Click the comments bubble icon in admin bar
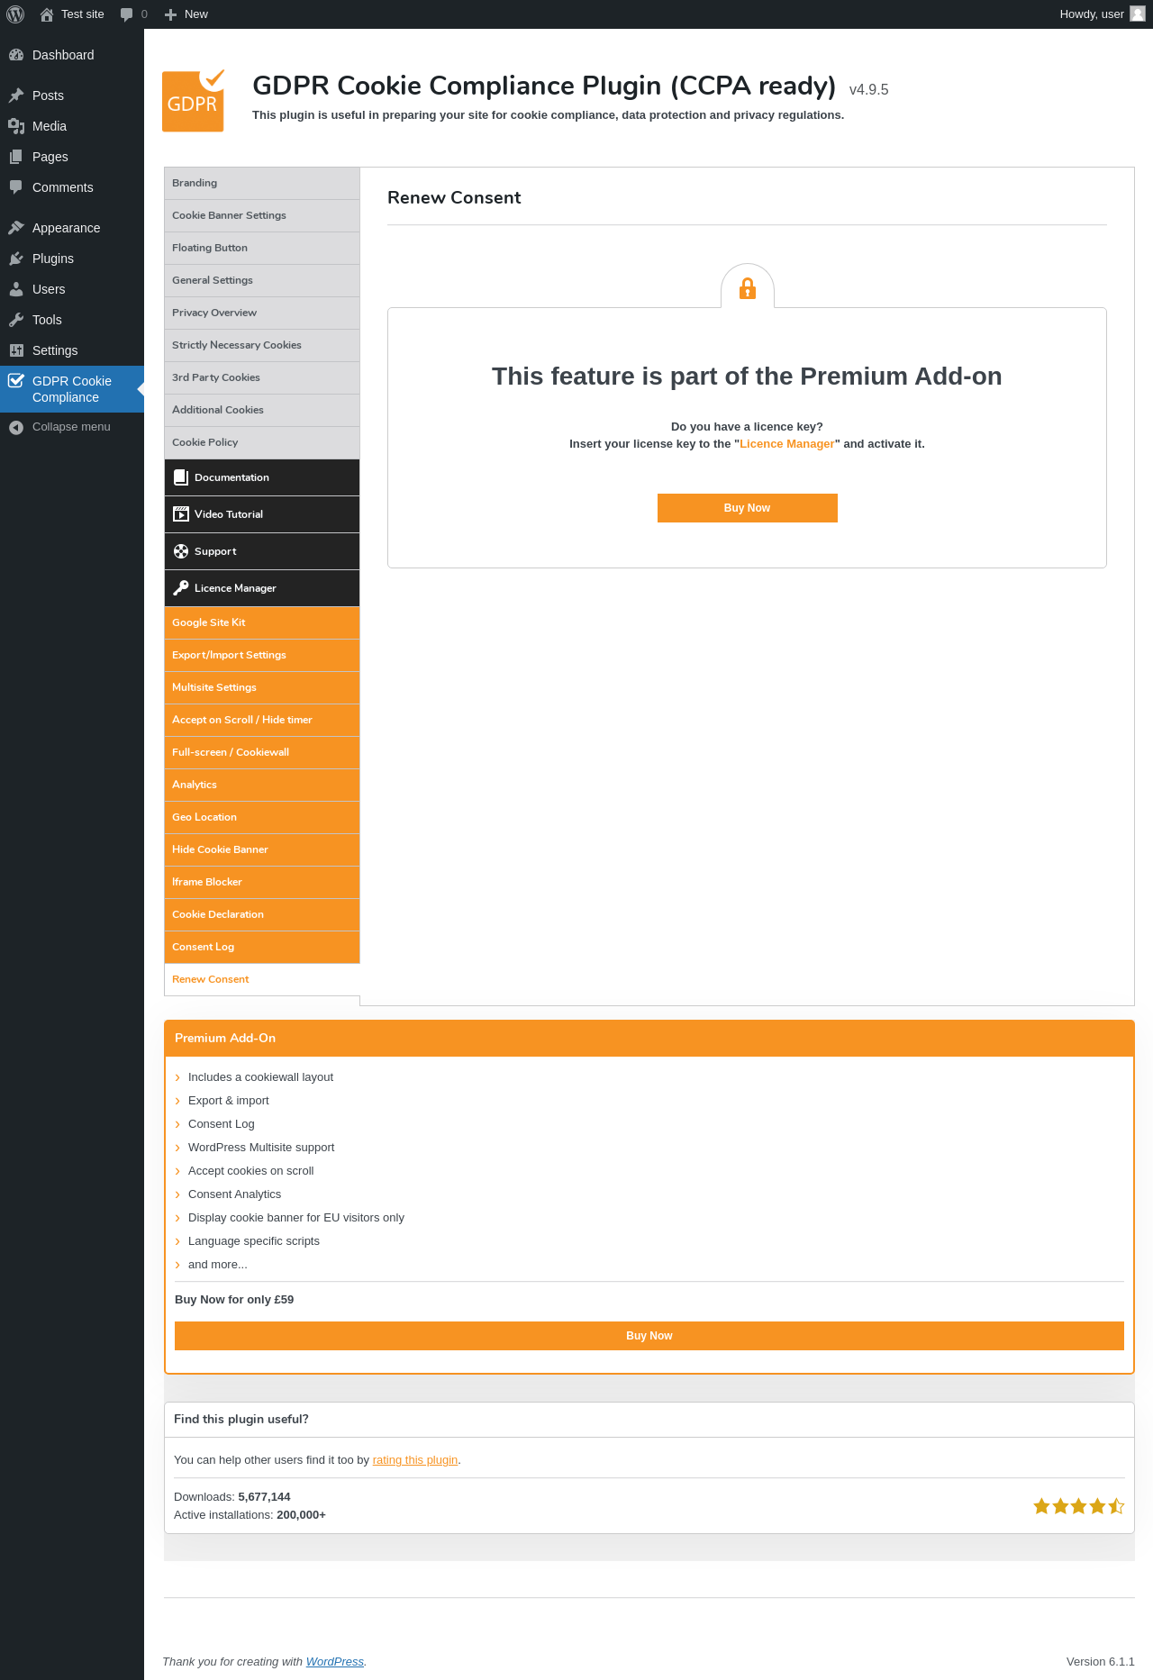 click(x=126, y=14)
